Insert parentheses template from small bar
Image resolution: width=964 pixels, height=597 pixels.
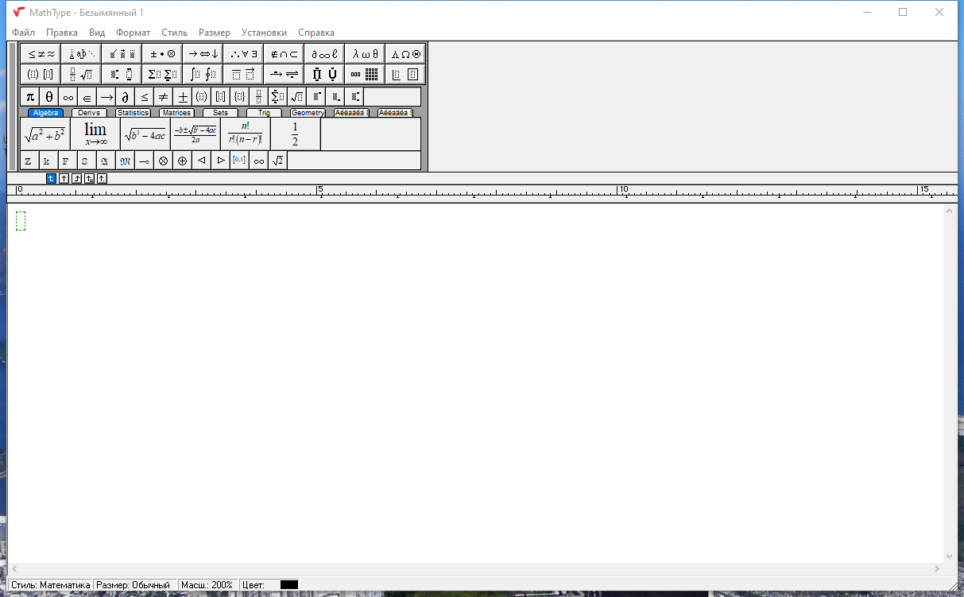pos(202,97)
